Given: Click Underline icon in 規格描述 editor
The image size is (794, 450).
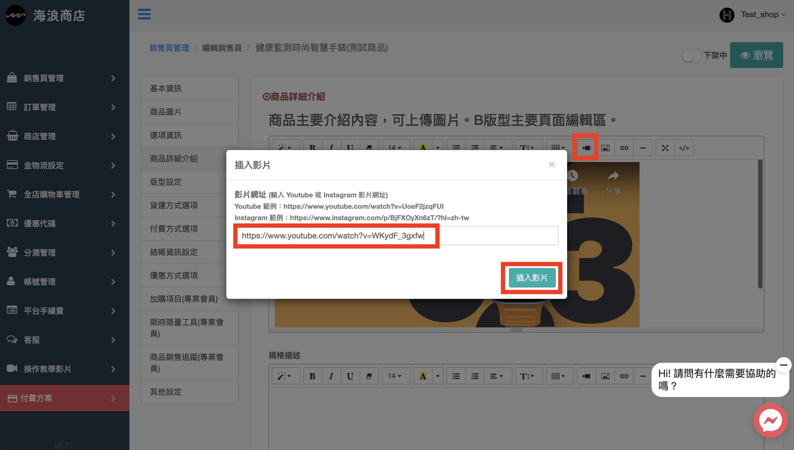Looking at the screenshot, I should tap(350, 376).
